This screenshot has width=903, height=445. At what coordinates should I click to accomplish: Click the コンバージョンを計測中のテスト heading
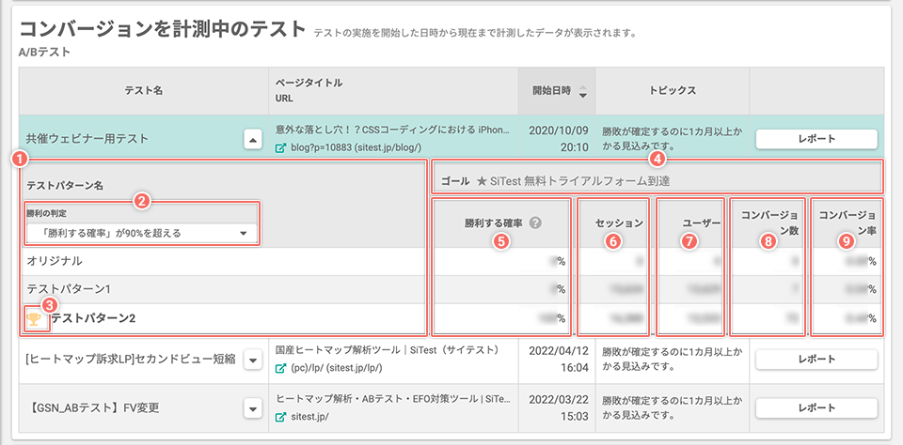click(x=162, y=27)
